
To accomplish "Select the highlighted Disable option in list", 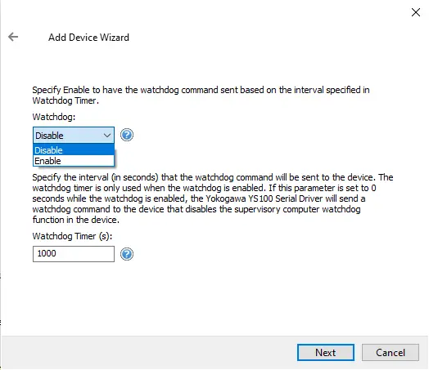I will [x=74, y=149].
